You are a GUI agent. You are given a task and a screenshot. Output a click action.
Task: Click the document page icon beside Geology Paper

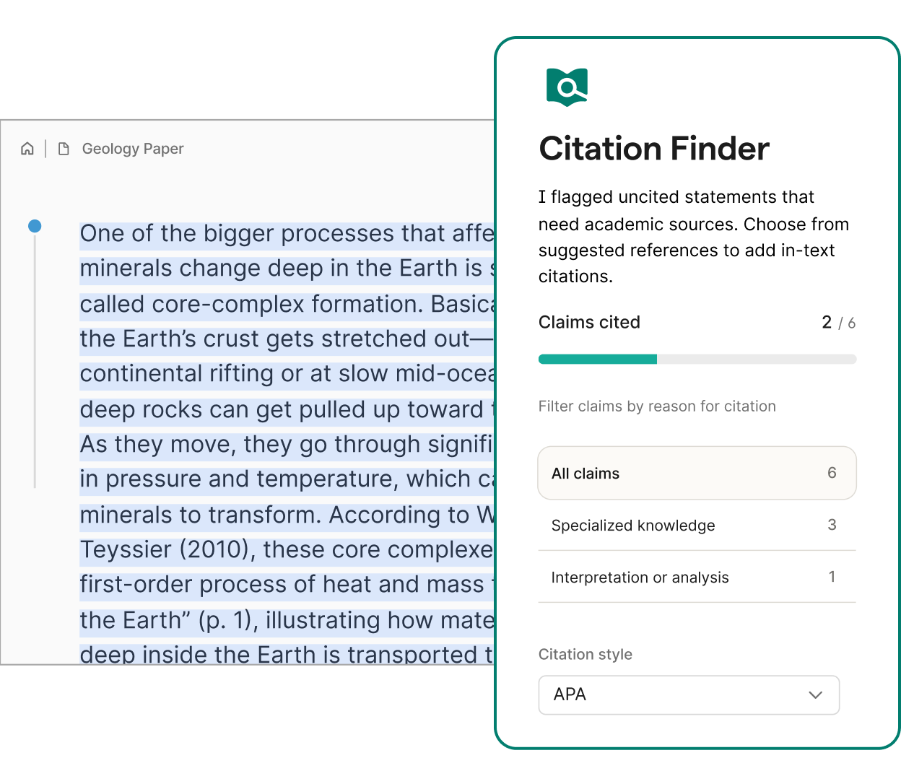click(x=63, y=148)
